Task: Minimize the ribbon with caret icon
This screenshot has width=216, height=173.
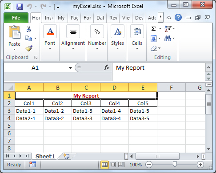Action: 168,18
